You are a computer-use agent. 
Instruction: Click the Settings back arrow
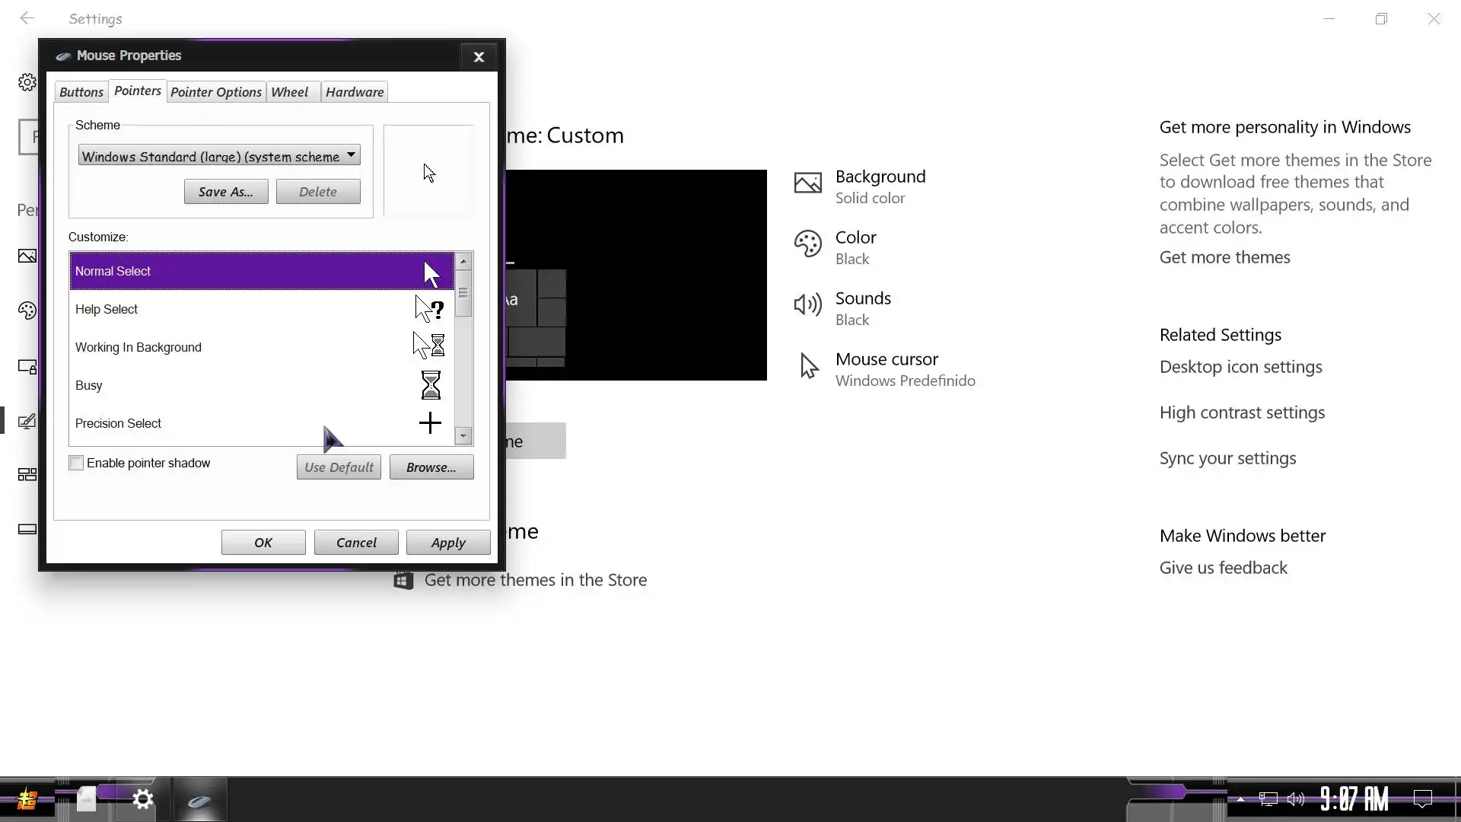(x=27, y=18)
